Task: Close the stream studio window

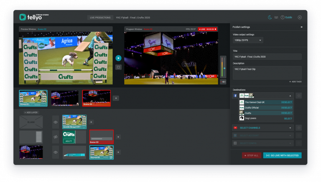Action: [300, 18]
